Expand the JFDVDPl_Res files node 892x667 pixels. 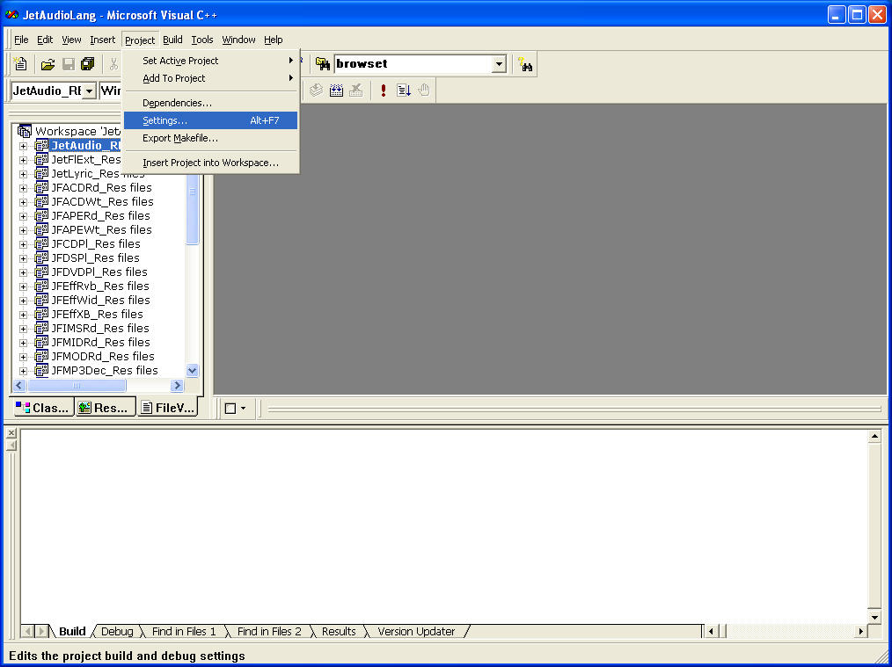coord(24,272)
